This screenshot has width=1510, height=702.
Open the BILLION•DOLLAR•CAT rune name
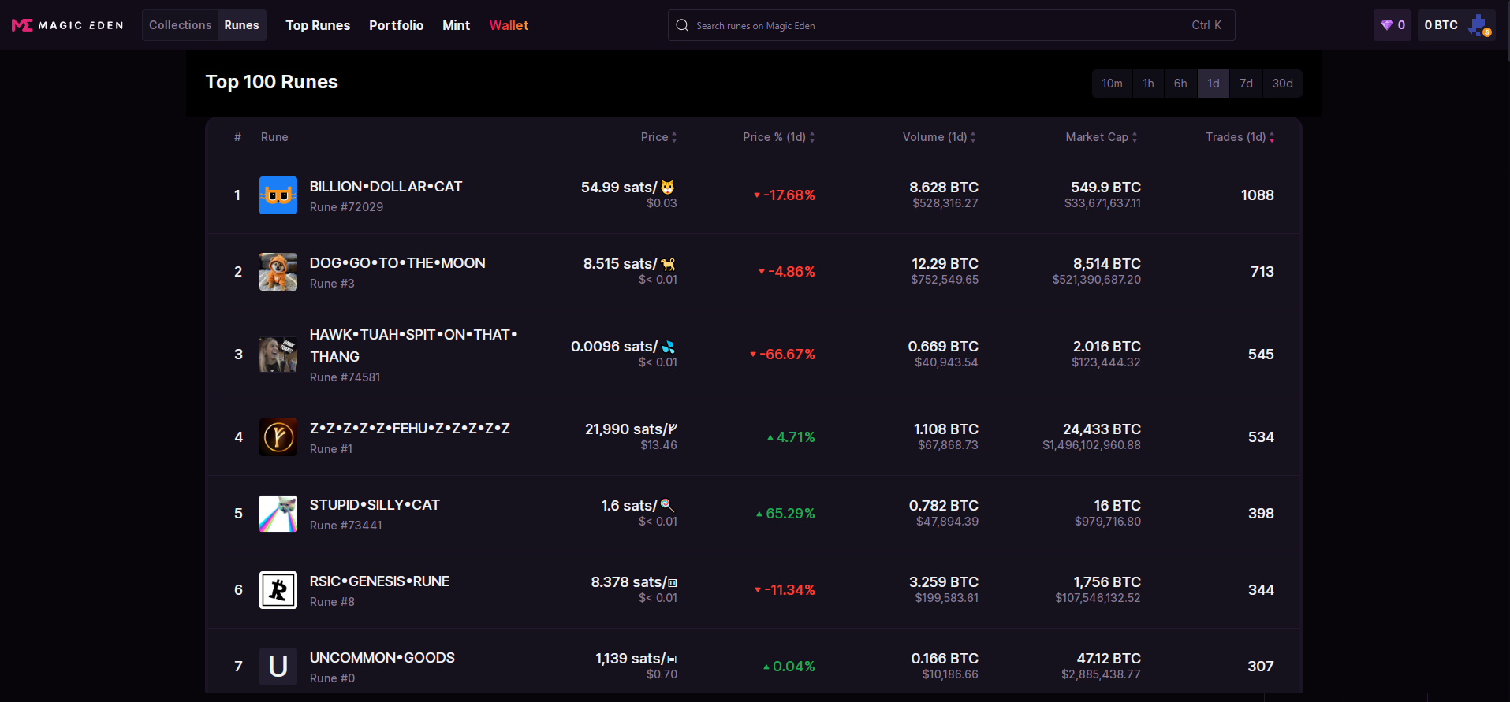click(x=386, y=187)
